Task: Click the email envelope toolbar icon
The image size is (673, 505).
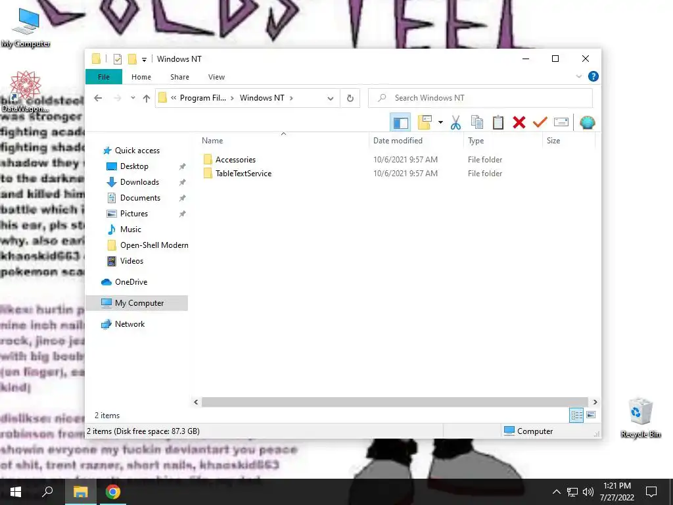Action: (561, 122)
